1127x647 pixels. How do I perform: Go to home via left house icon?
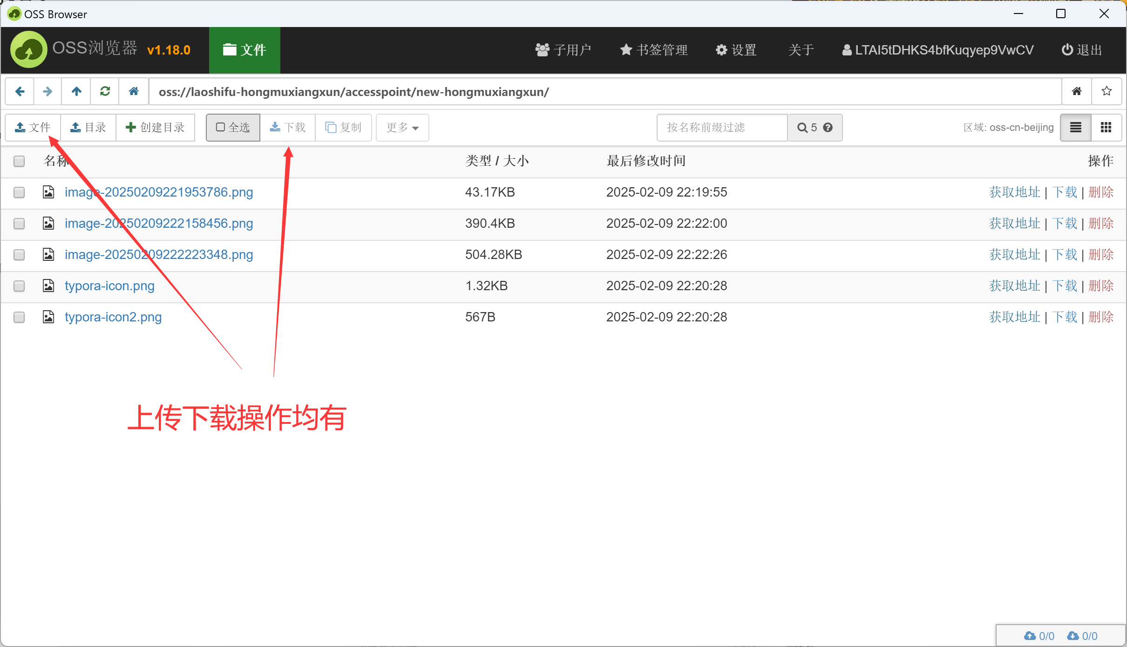pyautogui.click(x=134, y=91)
